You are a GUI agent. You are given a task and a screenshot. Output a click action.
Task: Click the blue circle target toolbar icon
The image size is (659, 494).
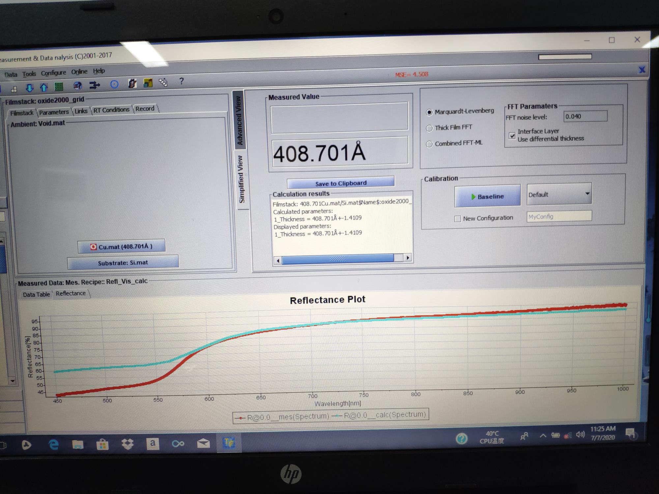coord(114,85)
